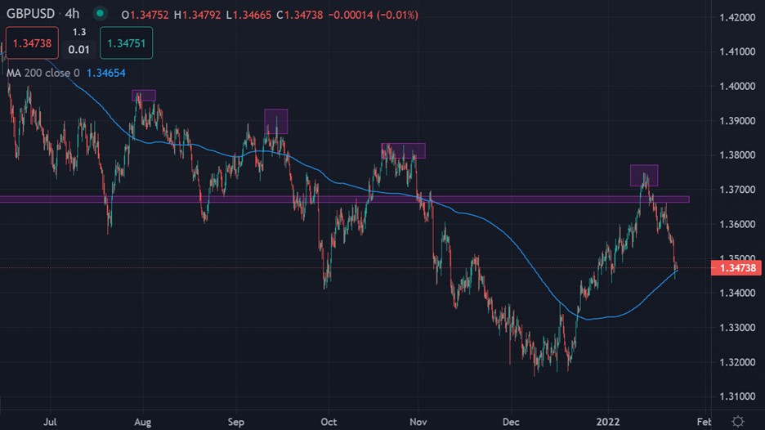
Task: Click the red sell price 1.34738 button
Action: point(32,43)
